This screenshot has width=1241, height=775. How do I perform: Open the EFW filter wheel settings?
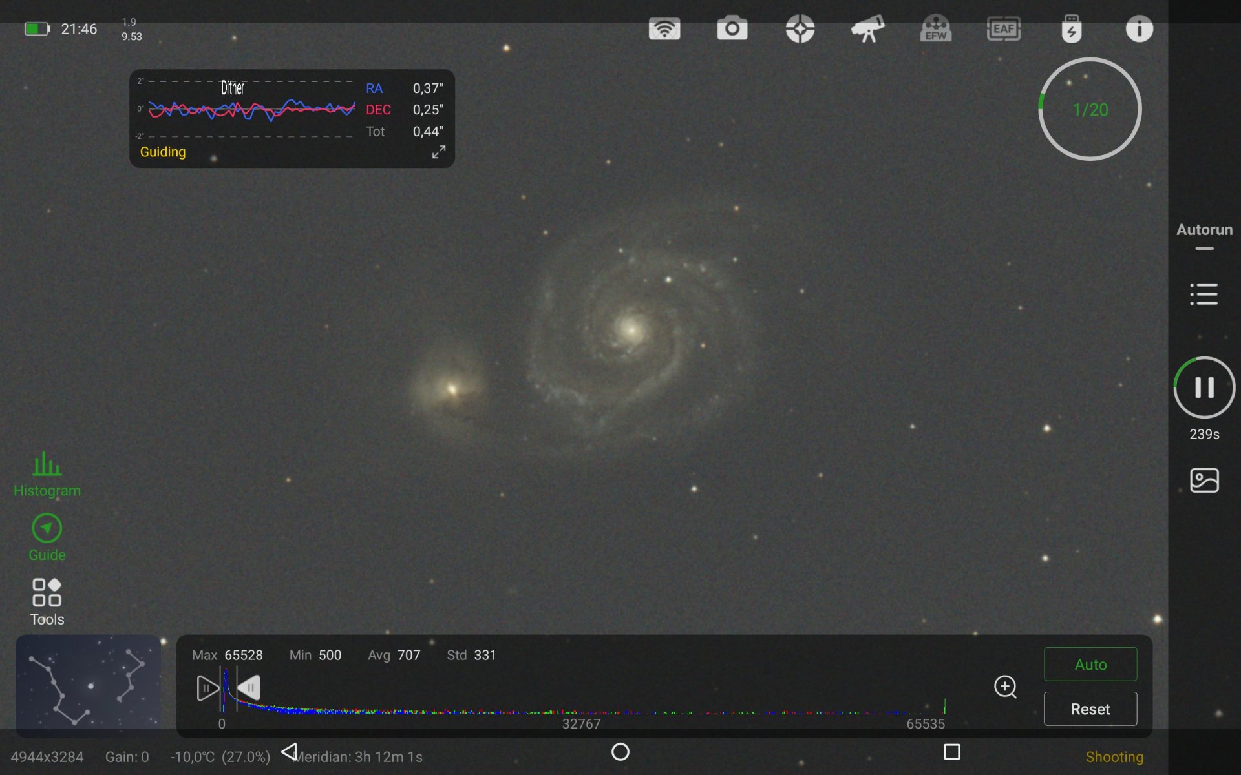(936, 29)
